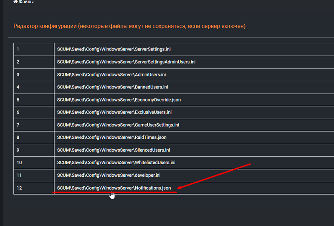Image resolution: width=334 pixels, height=226 pixels.
Task: Open the ExclusiveUsers.ini file
Action: pyautogui.click(x=114, y=112)
